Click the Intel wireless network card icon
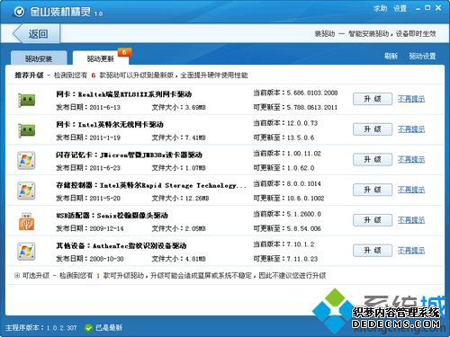This screenshot has width=450, height=337. click(x=26, y=130)
